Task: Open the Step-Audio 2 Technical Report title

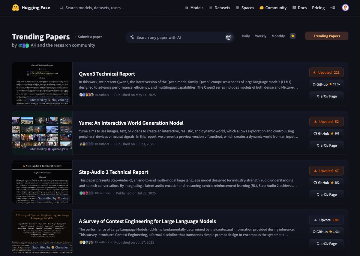Action: [114, 172]
